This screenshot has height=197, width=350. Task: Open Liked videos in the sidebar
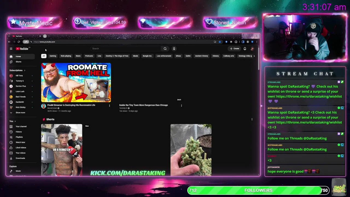tap(22, 148)
